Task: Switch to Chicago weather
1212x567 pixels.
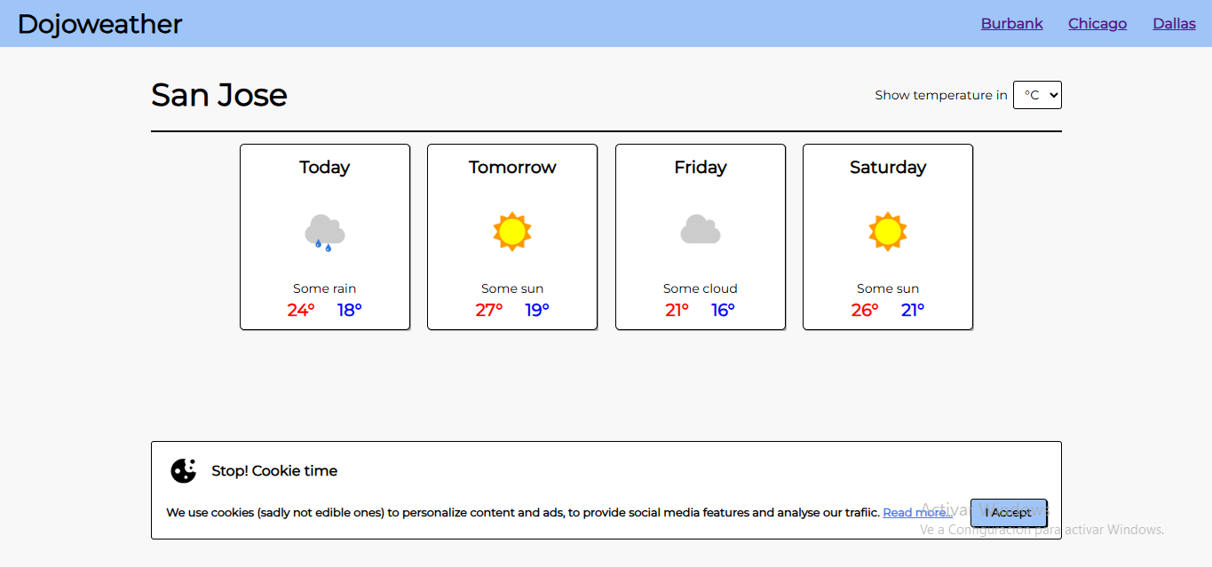Action: point(1097,24)
